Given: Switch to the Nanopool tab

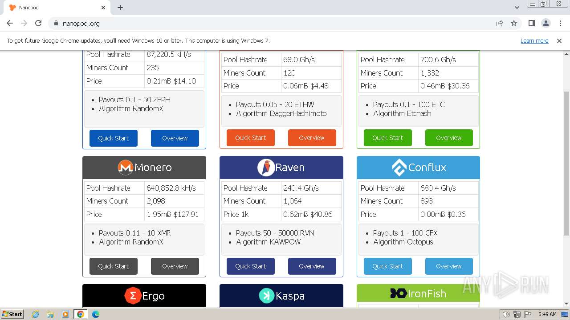Looking at the screenshot, I should click(57, 8).
